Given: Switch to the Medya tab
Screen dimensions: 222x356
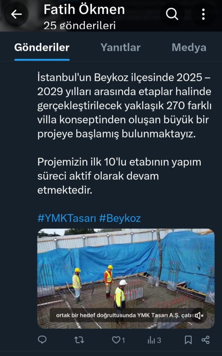Looking at the screenshot, I should point(189,47).
